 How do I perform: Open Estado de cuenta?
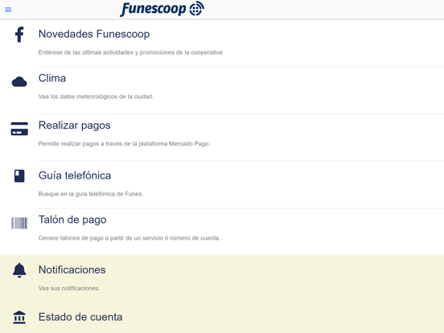coord(80,317)
